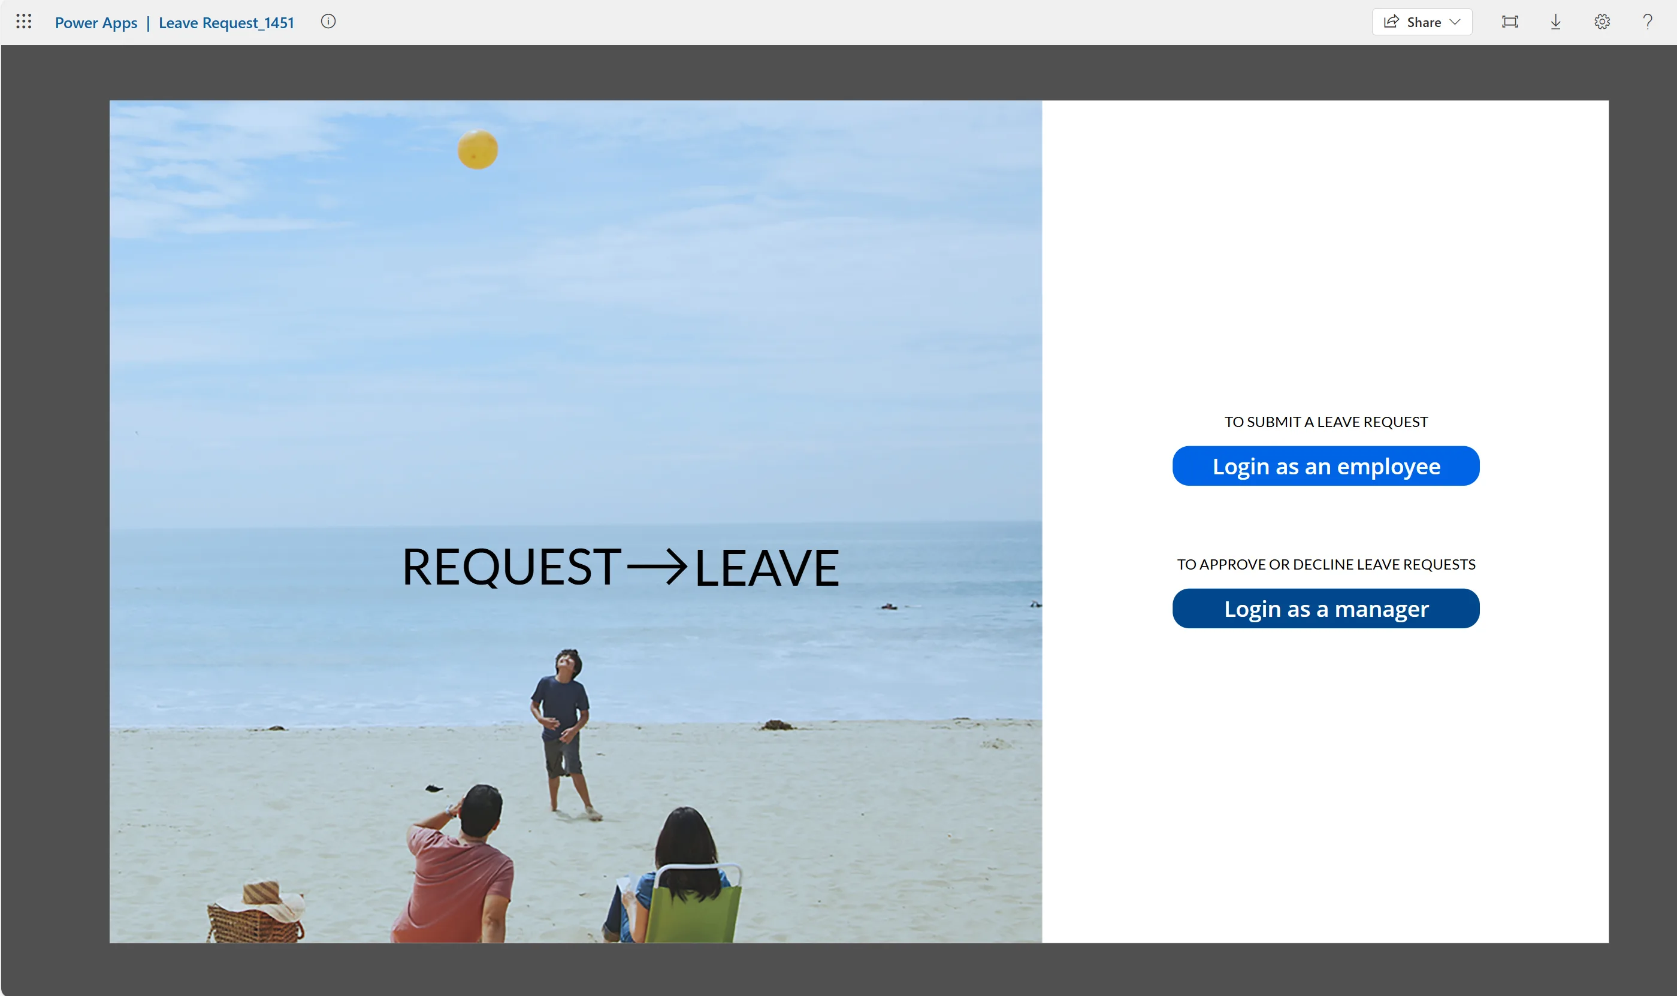Click the REQUEST heading text
The image size is (1677, 996).
coord(512,567)
